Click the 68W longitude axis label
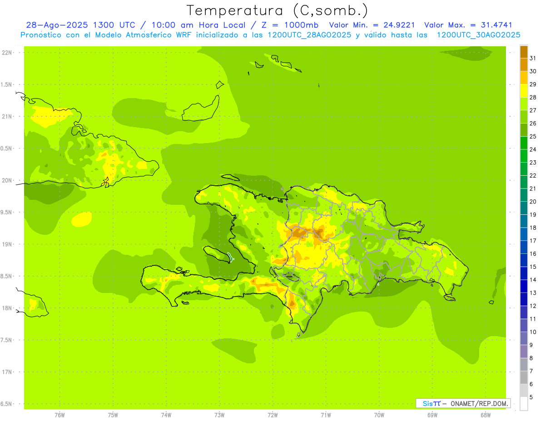The width and height of the screenshot is (545, 421). (x=486, y=415)
